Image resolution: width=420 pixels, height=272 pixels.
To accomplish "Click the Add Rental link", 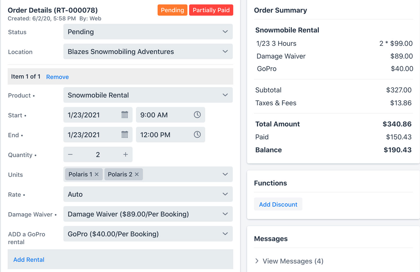I will click(29, 260).
